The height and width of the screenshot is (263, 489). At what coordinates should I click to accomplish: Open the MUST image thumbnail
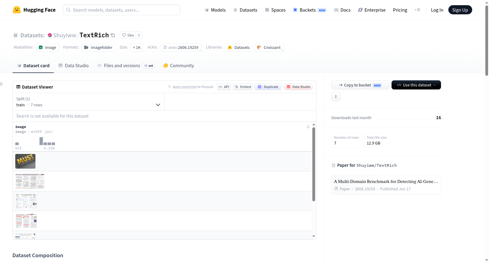(25, 161)
